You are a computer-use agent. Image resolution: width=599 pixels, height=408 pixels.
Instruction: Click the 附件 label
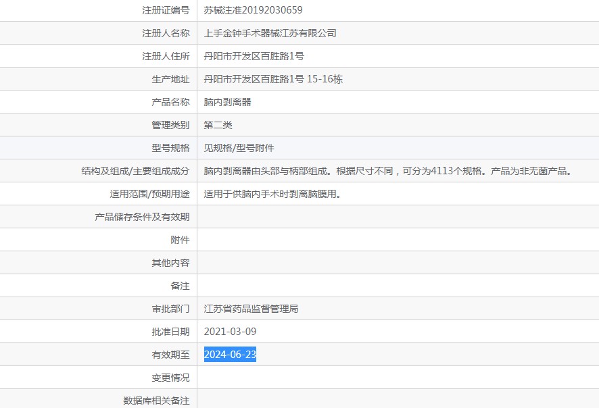point(180,240)
